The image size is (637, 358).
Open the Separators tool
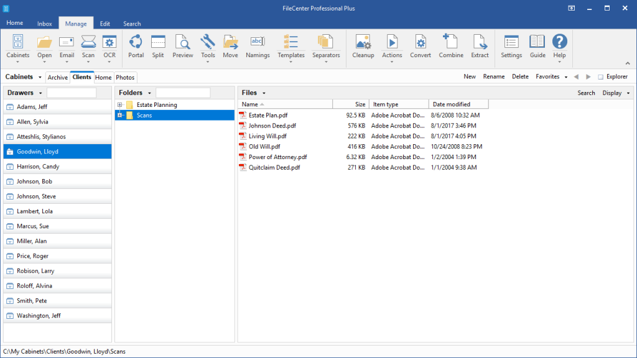point(326,47)
